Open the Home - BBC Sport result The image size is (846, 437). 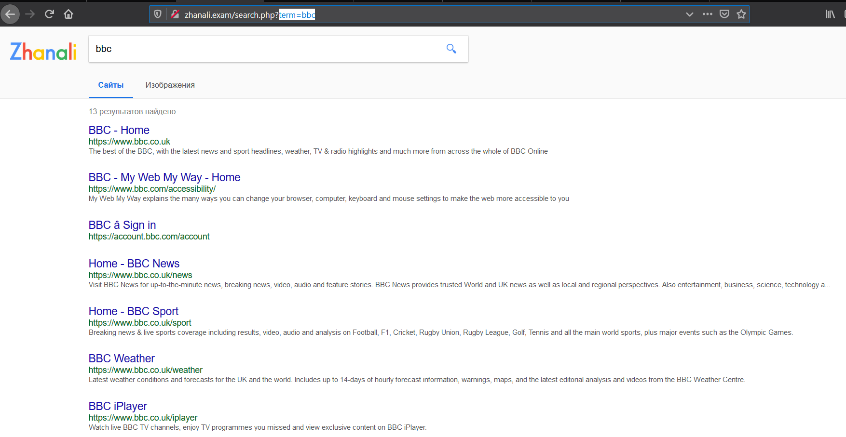[134, 311]
